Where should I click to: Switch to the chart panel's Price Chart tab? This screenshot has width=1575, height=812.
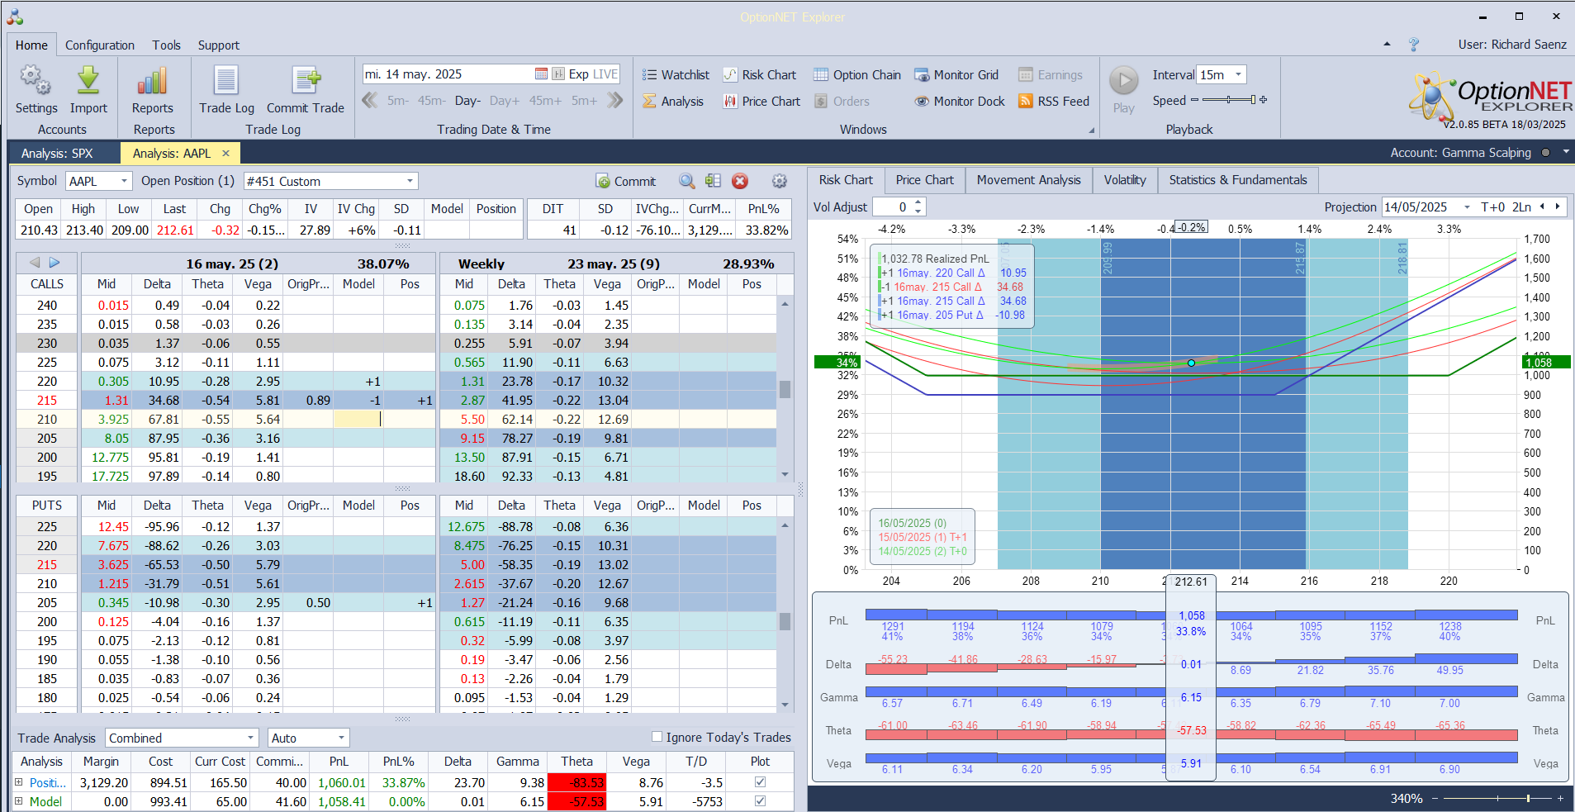coord(924,180)
